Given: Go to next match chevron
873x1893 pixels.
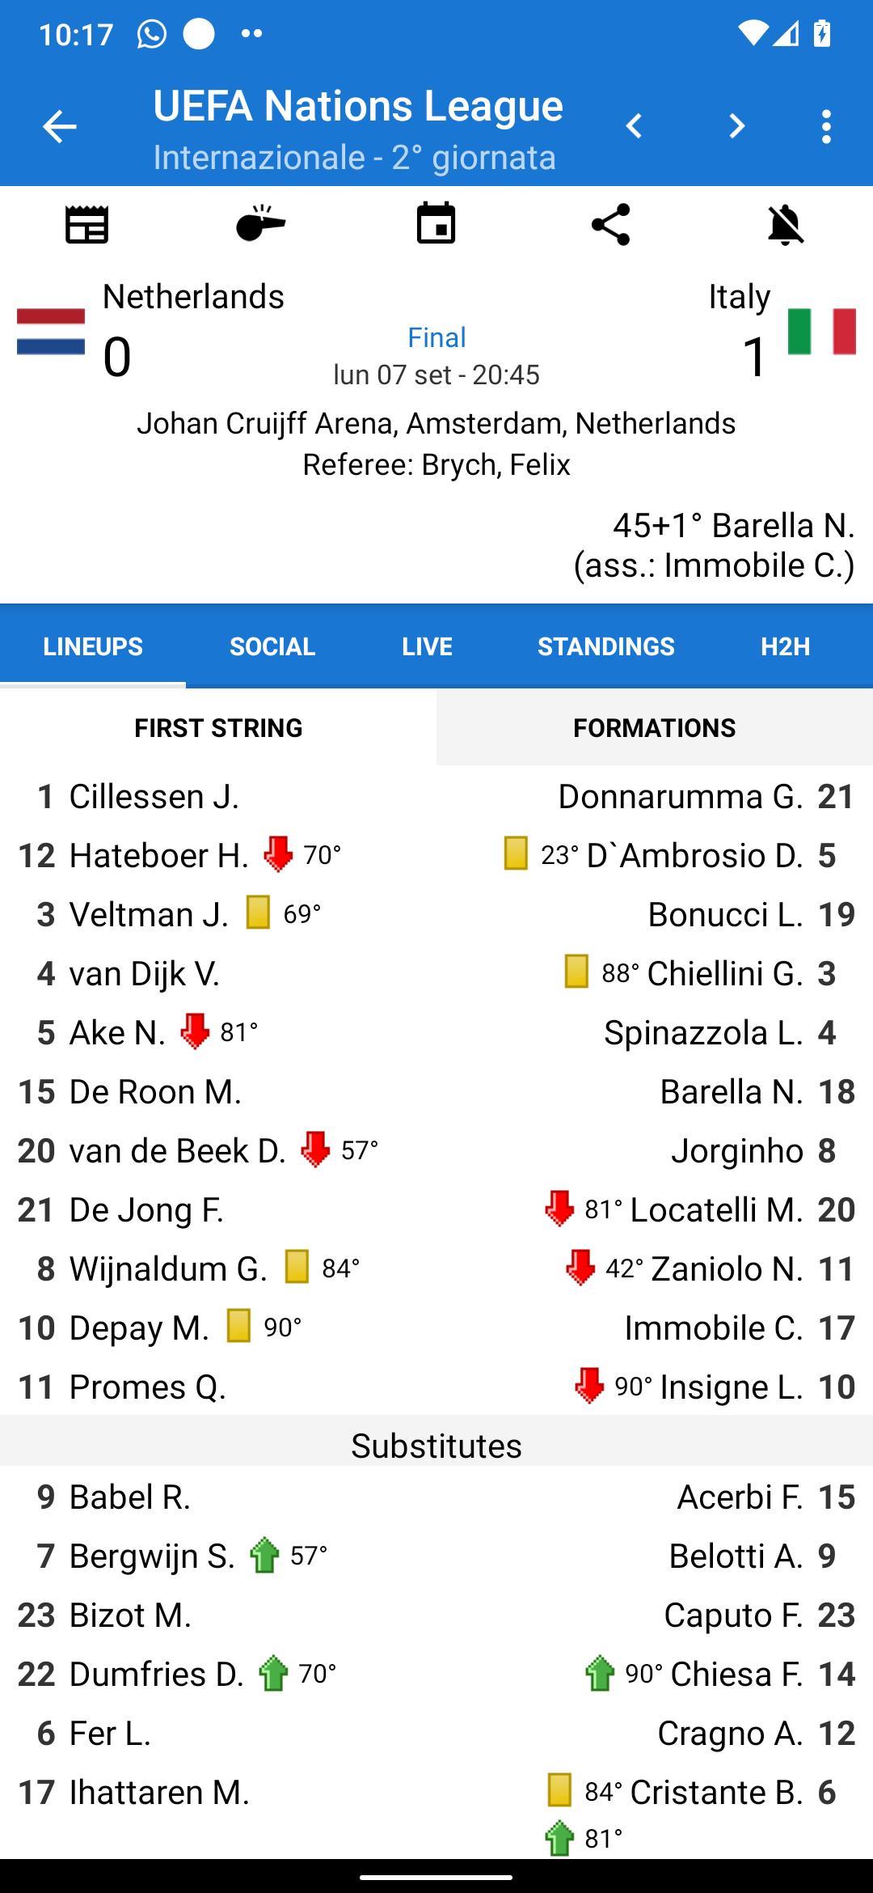Looking at the screenshot, I should 736,126.
